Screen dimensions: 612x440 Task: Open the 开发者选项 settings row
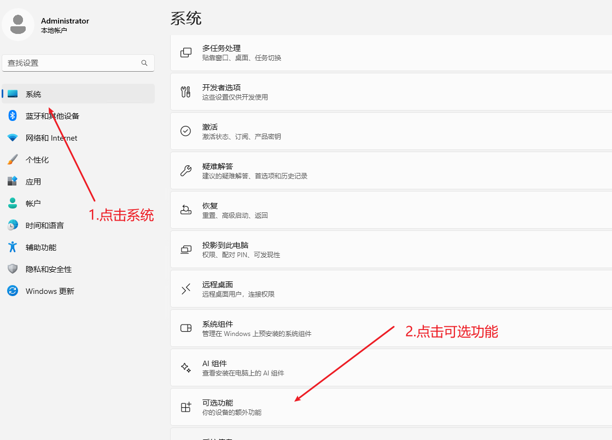[390, 92]
